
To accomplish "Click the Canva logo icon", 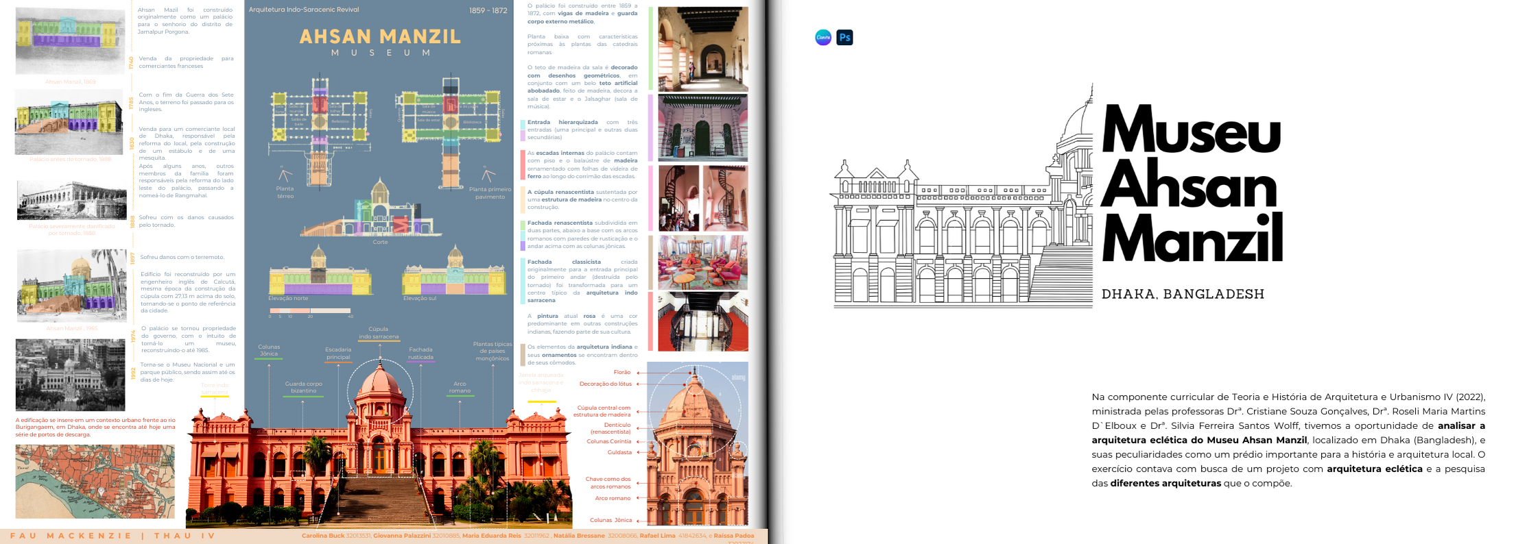I will coord(823,38).
